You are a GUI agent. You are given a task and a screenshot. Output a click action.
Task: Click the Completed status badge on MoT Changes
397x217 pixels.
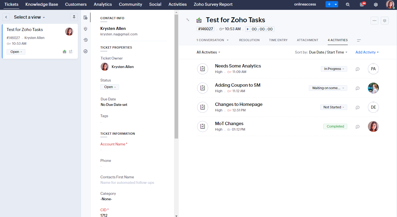click(x=335, y=126)
